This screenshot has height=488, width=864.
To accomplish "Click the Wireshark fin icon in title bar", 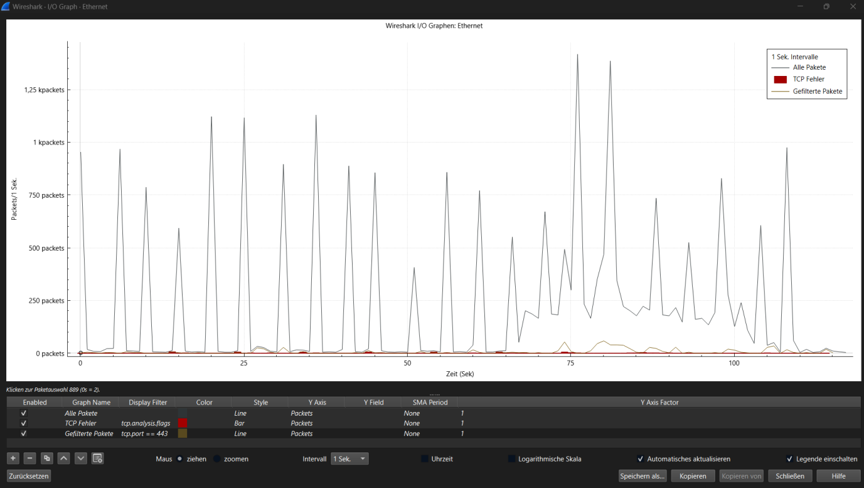I will (6, 6).
